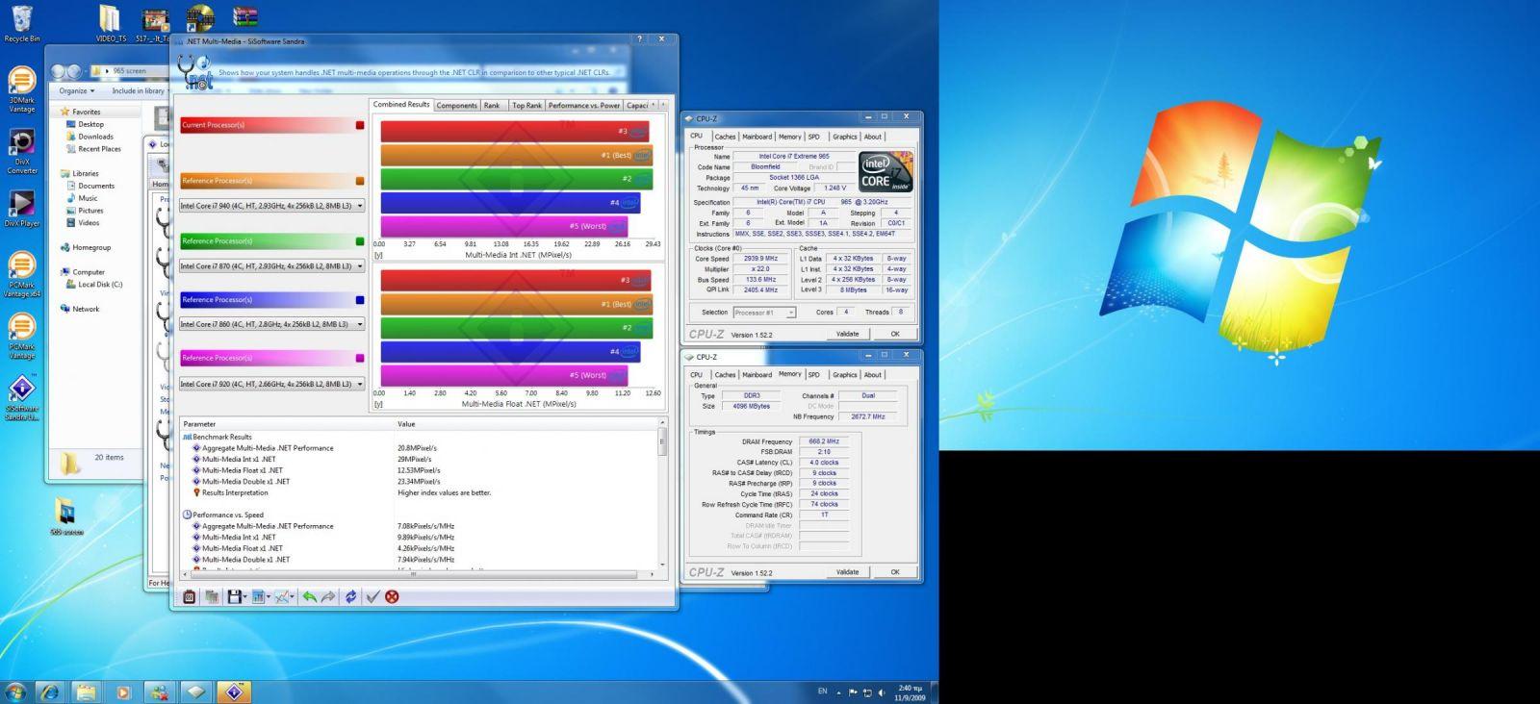Click the magenta Reference Processor color swatch
This screenshot has width=1540, height=704.
(x=360, y=358)
